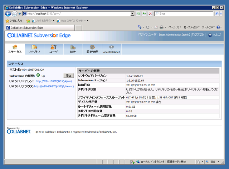Click the green Up status icon

tap(38, 75)
